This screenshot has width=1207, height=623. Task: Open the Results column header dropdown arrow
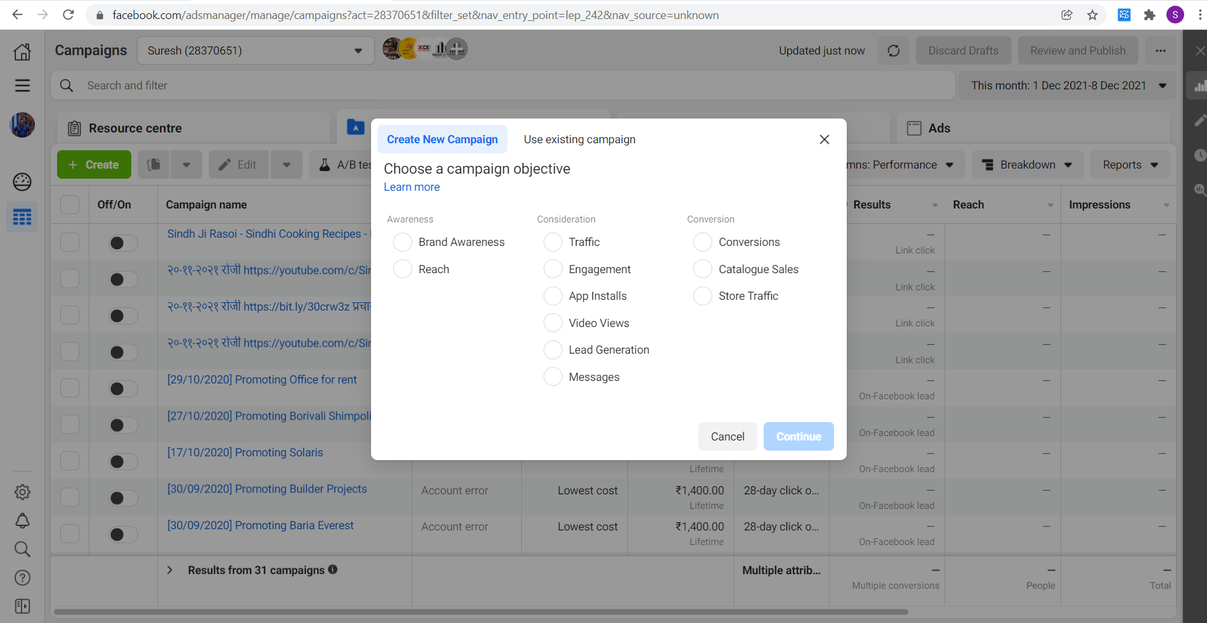tap(935, 205)
